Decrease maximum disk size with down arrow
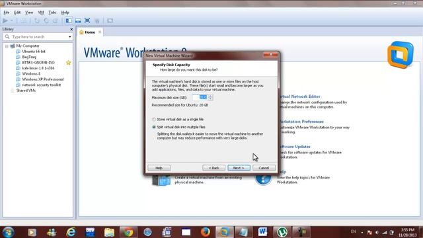423x238 pixels. 210,99
